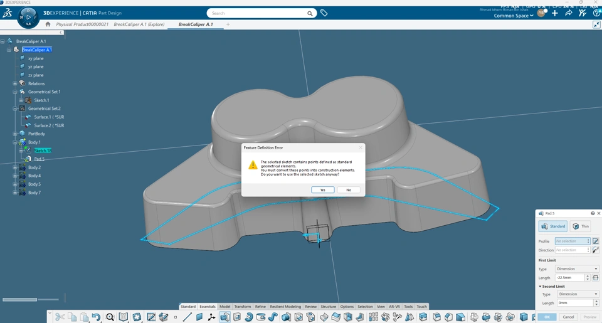Click Cancel in Pad.5 panel
The width and height of the screenshot is (602, 323).
[568, 317]
